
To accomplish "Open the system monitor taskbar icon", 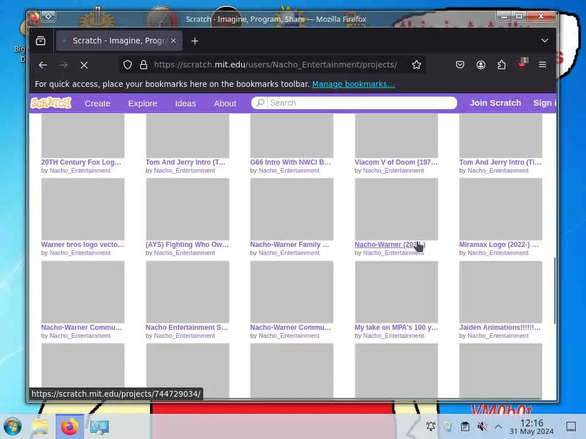I will tap(99, 427).
